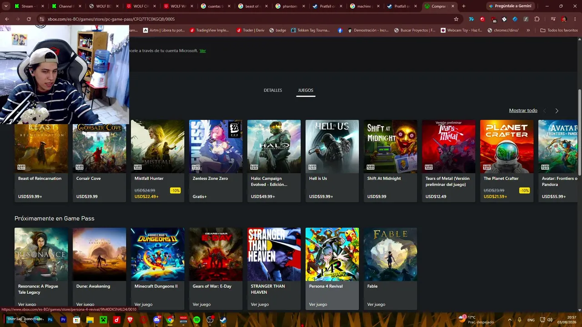Open the Webcam Toy bookmark

click(x=461, y=30)
